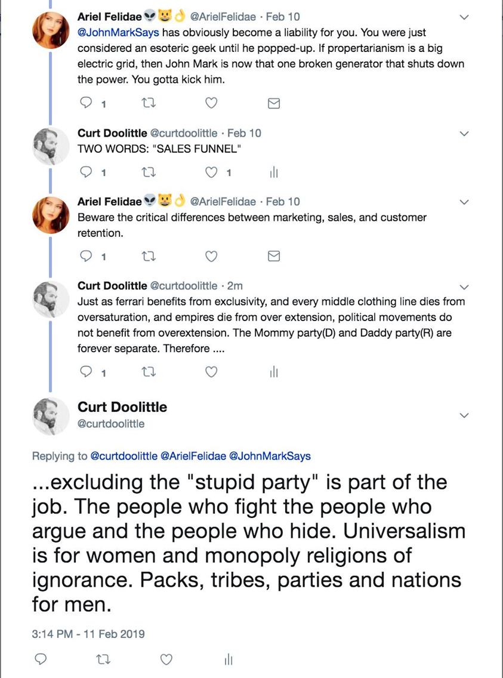Like the "SALES FUNNEL" tweet
The image size is (503, 678).
(211, 173)
